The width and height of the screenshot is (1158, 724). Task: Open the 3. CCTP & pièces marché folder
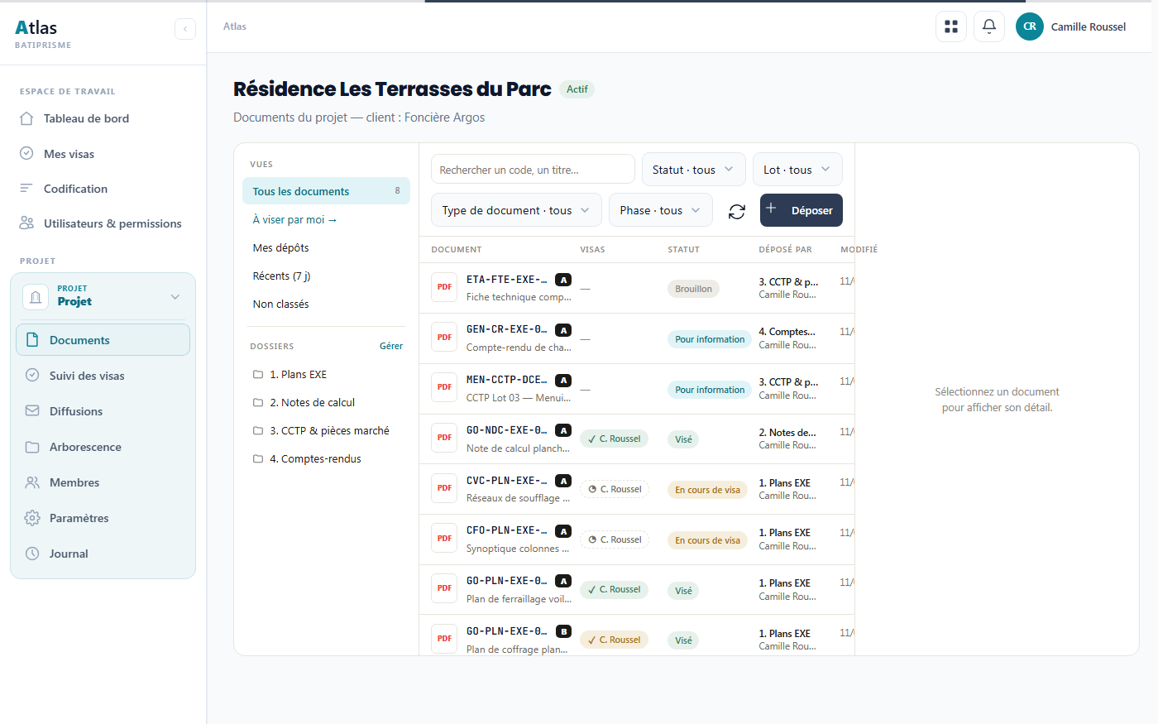328,431
